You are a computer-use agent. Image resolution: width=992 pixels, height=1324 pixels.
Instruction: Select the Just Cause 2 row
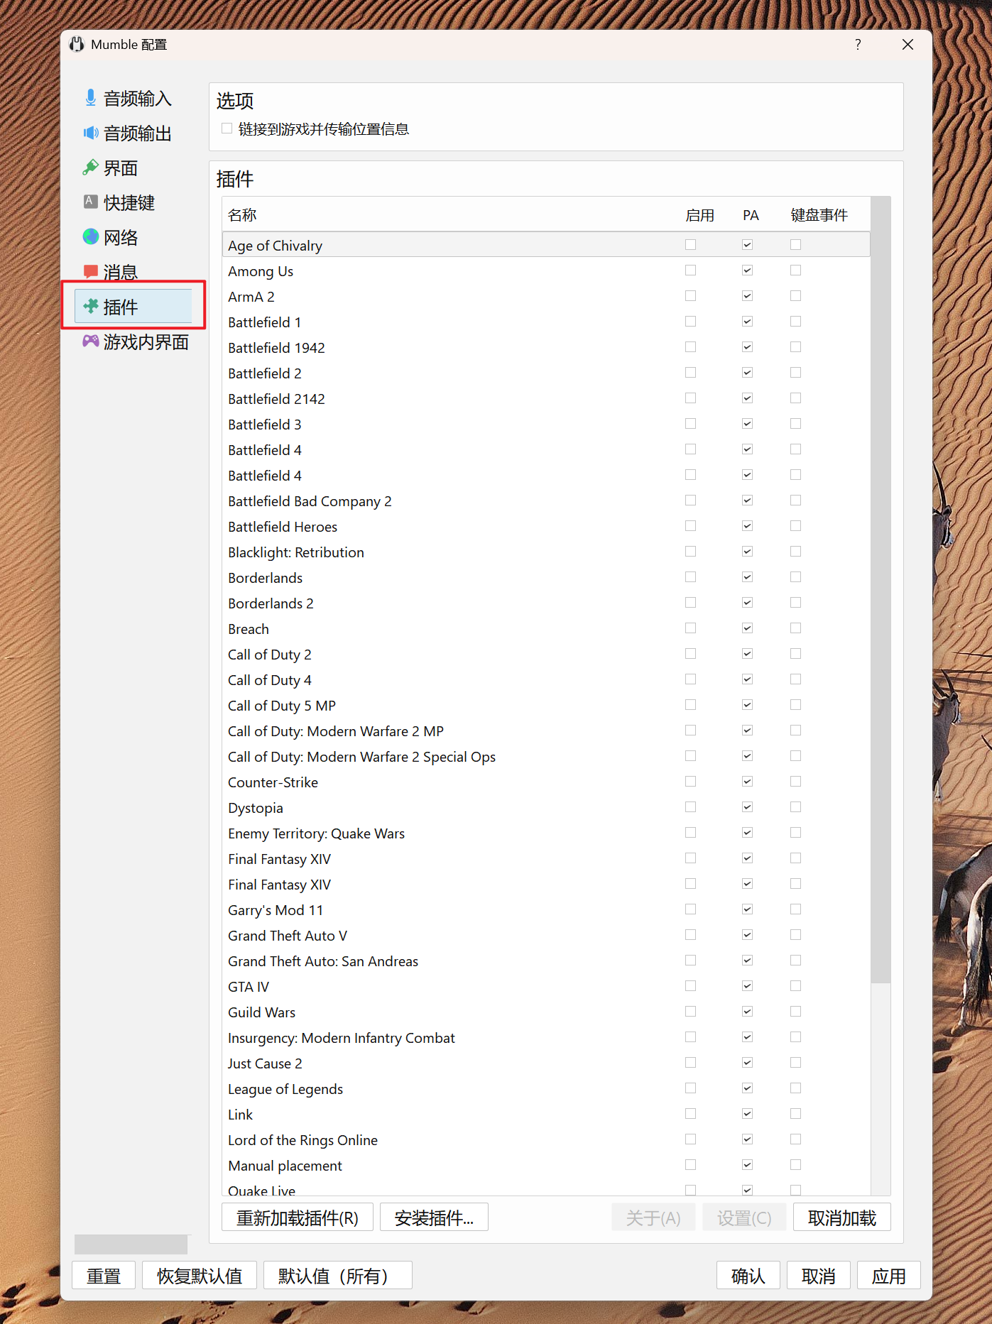546,1063
